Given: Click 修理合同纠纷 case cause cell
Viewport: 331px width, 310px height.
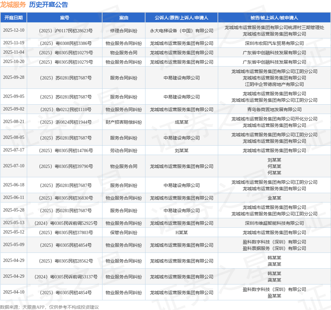Looking at the screenshot, I should pos(124,31).
